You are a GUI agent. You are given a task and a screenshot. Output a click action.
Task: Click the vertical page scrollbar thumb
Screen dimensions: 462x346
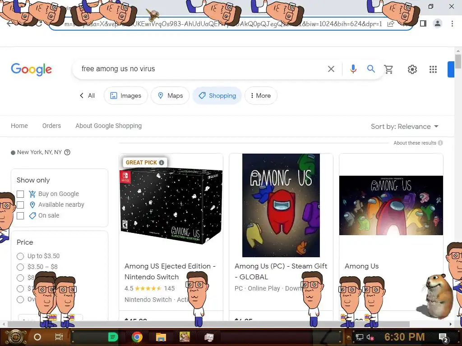click(458, 61)
